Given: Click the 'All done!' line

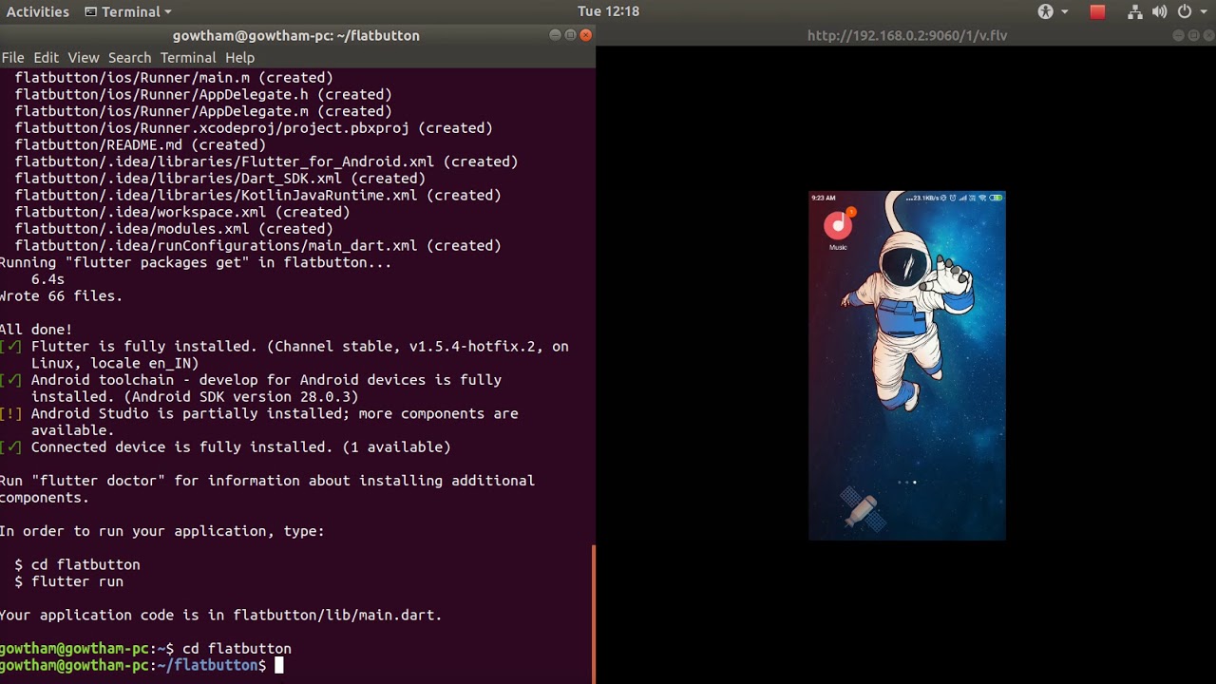Looking at the screenshot, I should (x=36, y=330).
